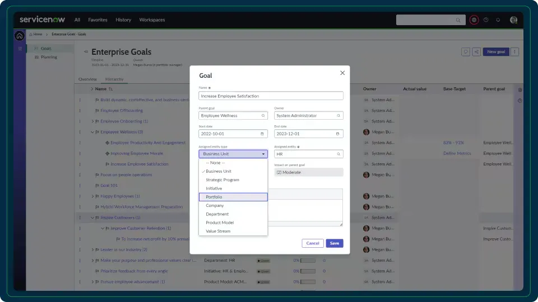Open the notifications bell icon
538x302 pixels.
click(498, 20)
